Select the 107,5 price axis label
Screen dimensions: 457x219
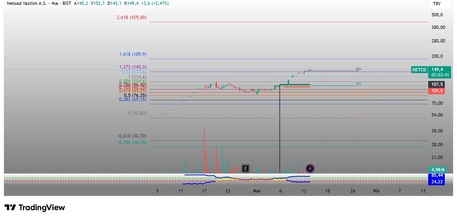coord(437,84)
